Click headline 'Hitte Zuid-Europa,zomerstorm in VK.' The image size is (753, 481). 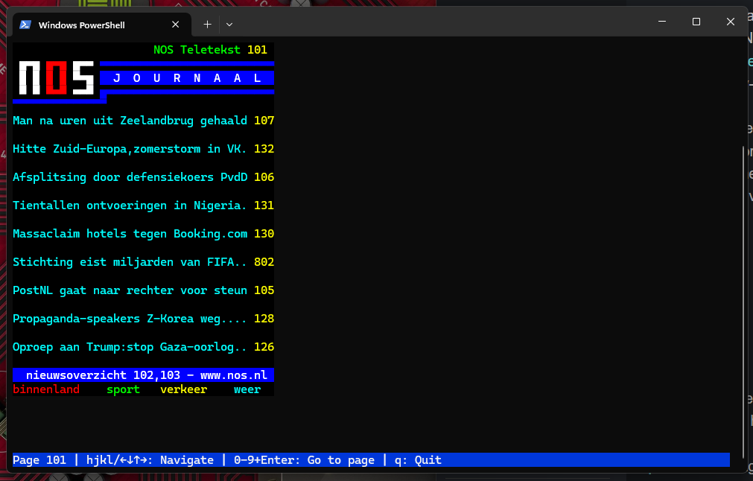130,149
